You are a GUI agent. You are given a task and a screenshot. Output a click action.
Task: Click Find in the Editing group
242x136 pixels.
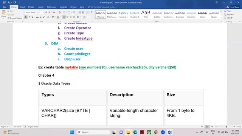click(228, 11)
